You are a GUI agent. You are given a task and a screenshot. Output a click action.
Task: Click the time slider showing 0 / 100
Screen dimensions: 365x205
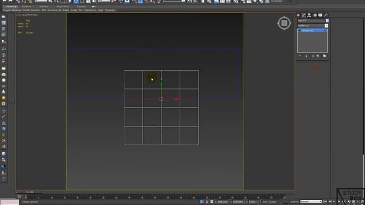tap(30, 192)
